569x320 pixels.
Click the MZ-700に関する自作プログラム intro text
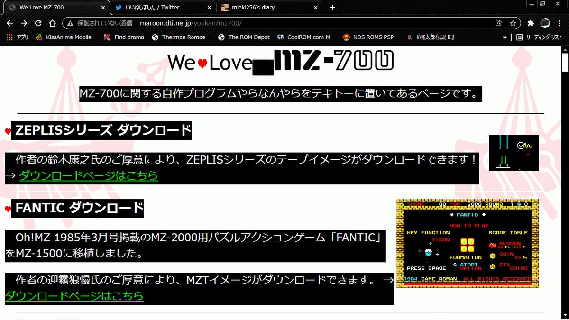click(280, 93)
